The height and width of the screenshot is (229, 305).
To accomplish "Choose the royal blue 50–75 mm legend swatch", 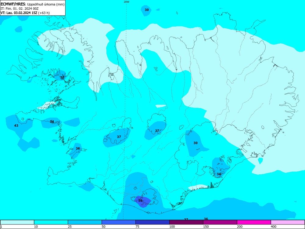I will [x=119, y=222].
